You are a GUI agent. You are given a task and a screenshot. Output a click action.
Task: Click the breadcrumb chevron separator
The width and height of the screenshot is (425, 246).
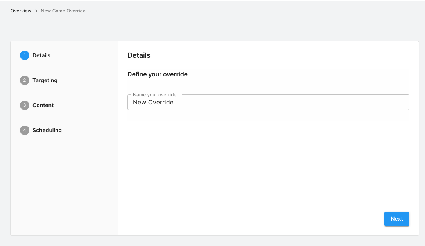[36, 11]
